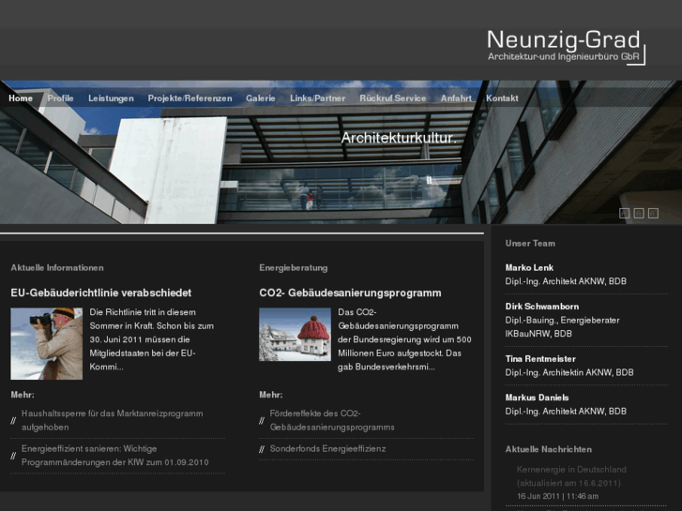
Task: Open the Home menu item
Action: 21,98
